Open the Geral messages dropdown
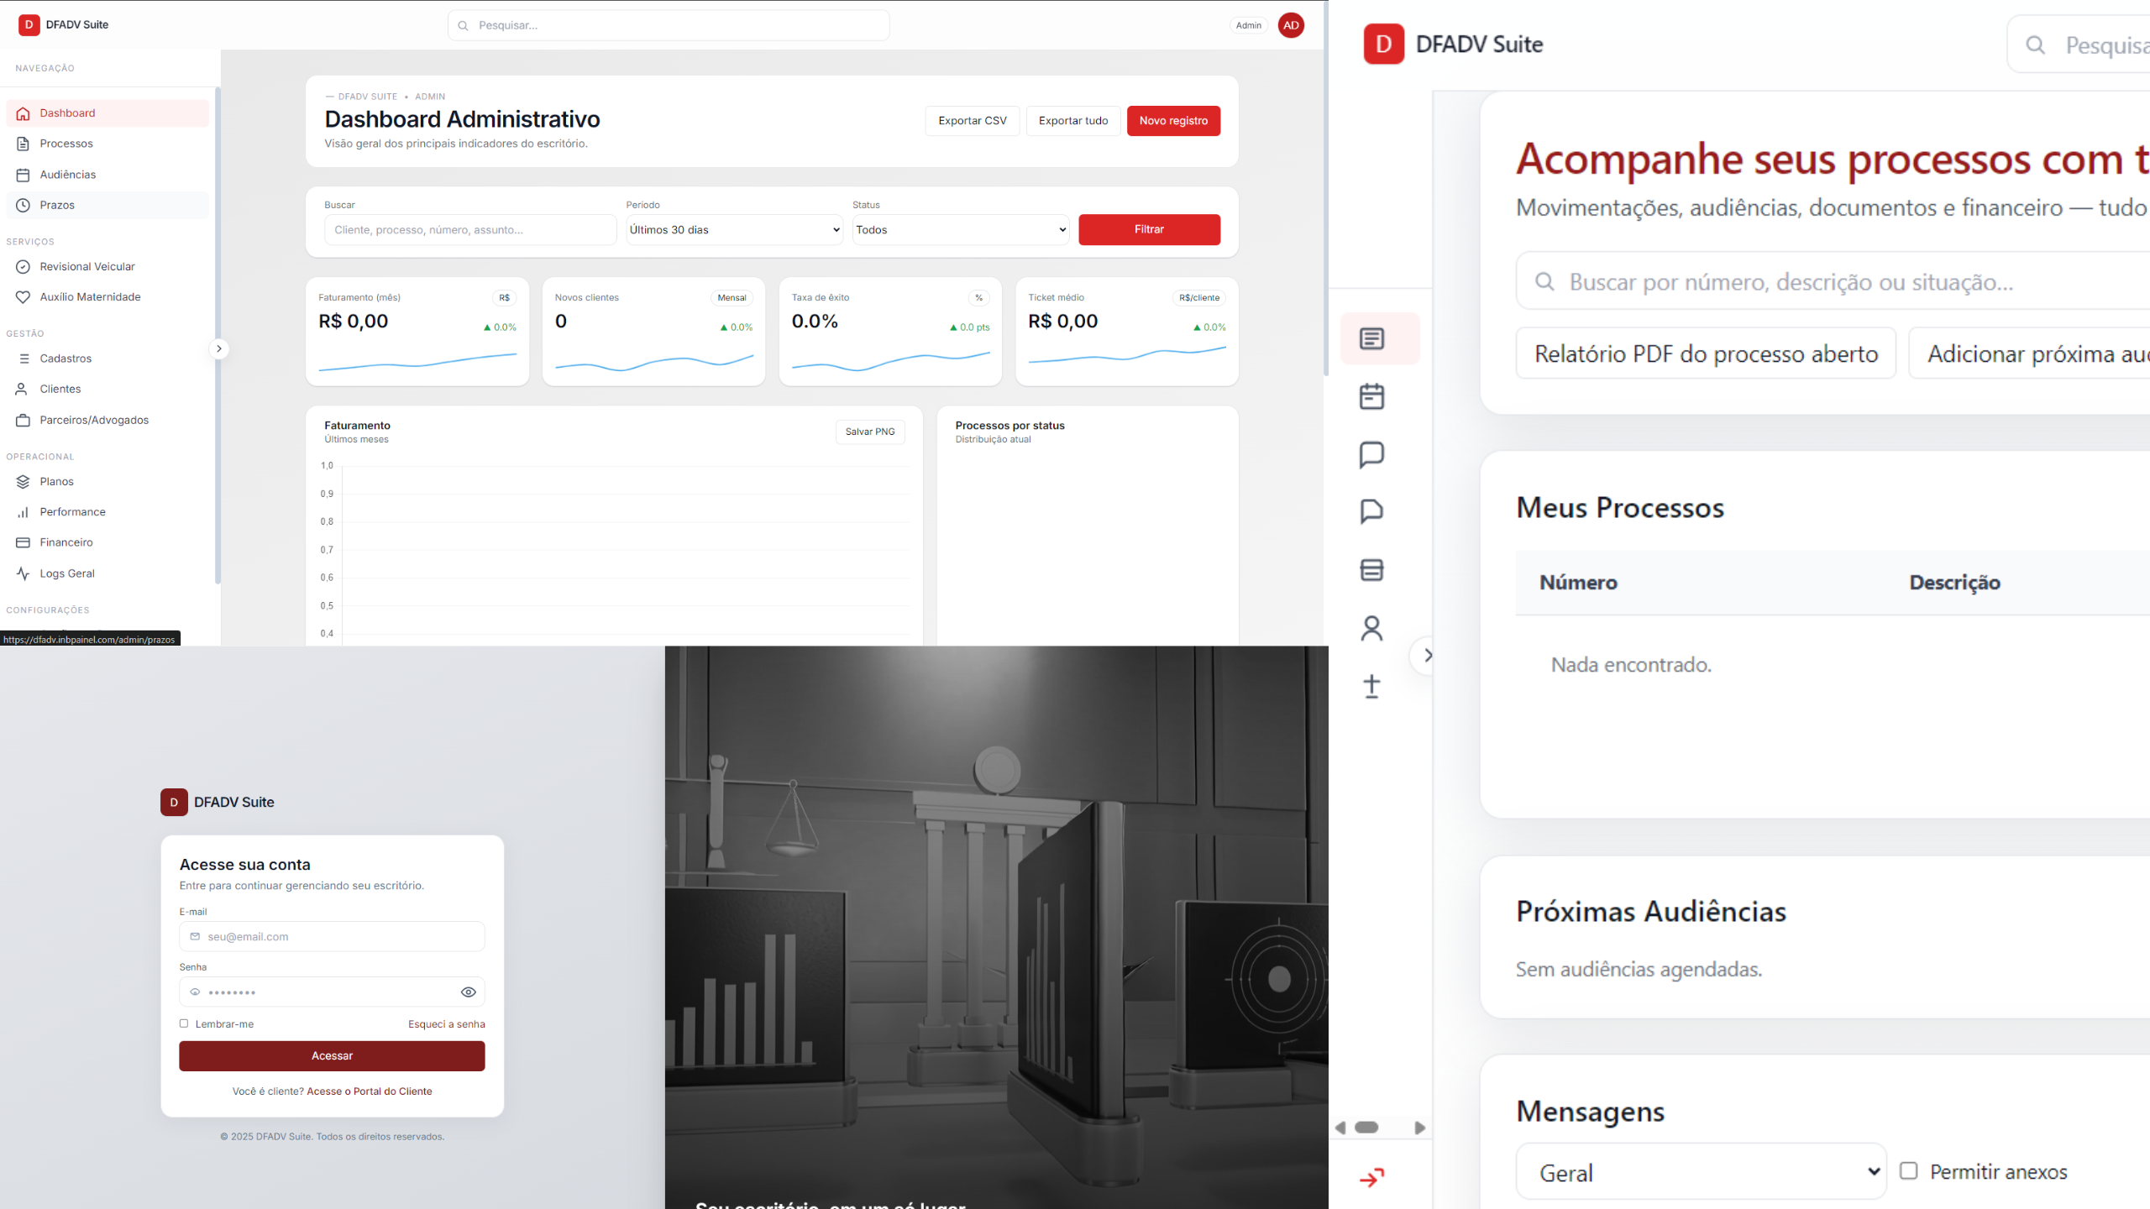Image resolution: width=2150 pixels, height=1209 pixels. [1701, 1172]
